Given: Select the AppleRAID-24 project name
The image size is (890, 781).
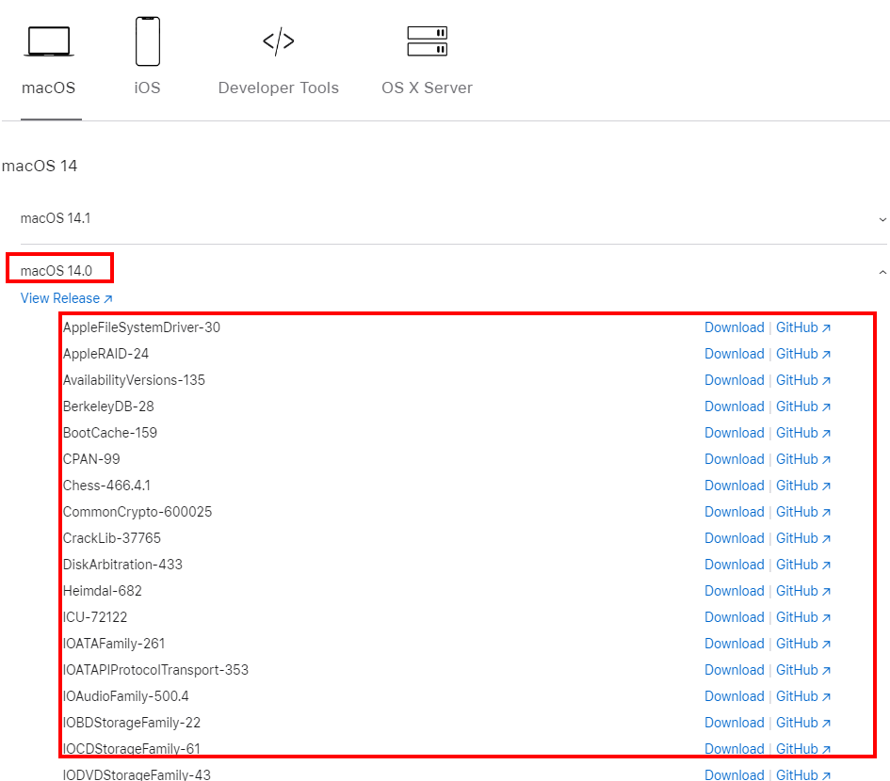Looking at the screenshot, I should (x=105, y=354).
